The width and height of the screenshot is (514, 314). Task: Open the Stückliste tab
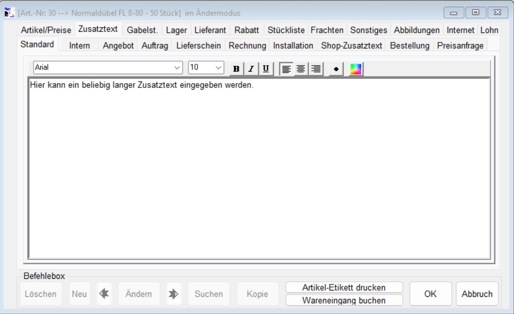(286, 30)
